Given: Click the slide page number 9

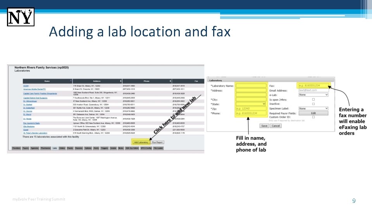Looking at the screenshot, I should [354, 201].
